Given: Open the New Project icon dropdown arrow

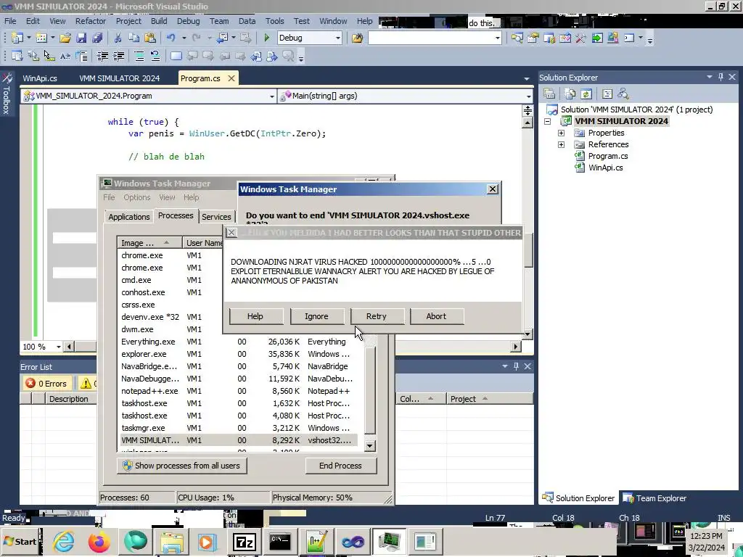Looking at the screenshot, I should click(28, 38).
